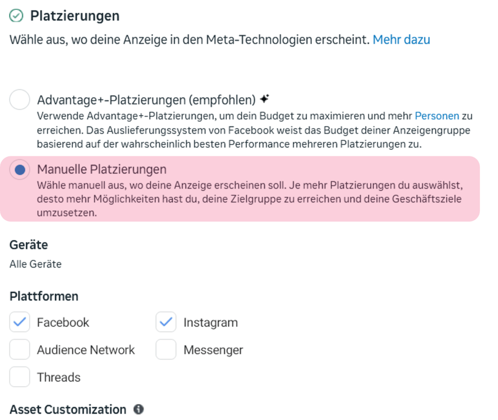498x420 pixels.
Task: Click the Instagram label next to its checkbox
Action: [x=210, y=322]
